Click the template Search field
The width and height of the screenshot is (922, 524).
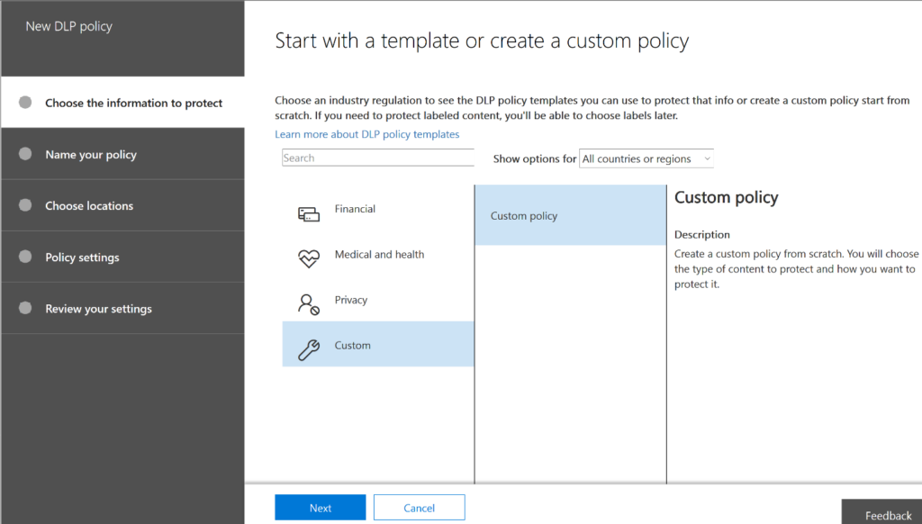click(378, 158)
